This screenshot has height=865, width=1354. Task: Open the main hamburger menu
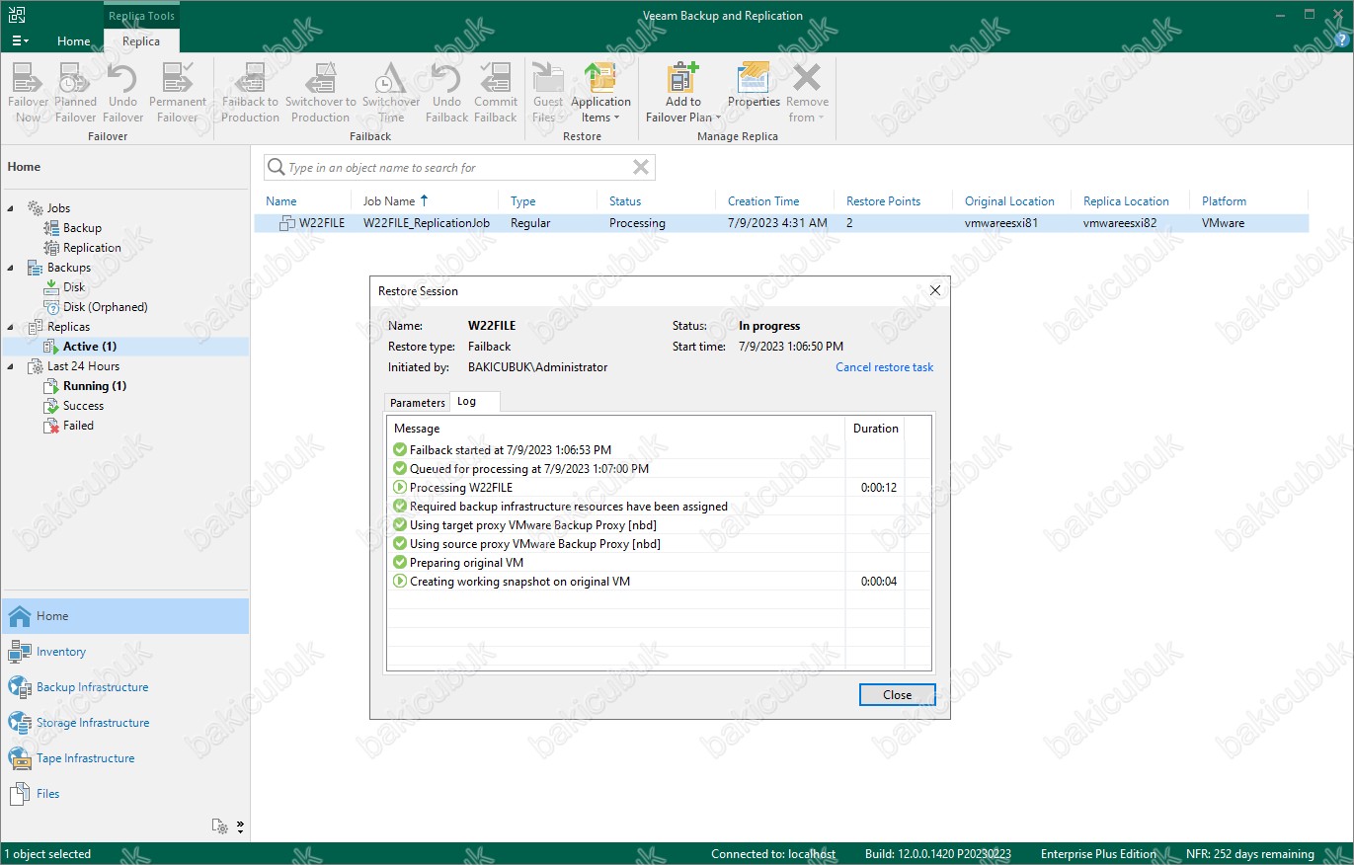pos(20,40)
